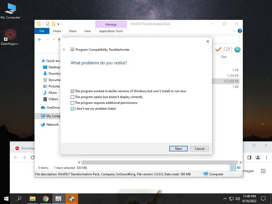Image resolution: width=272 pixels, height=204 pixels.
Task: Click Chrome's profile avatar icon
Action: coord(258,158)
